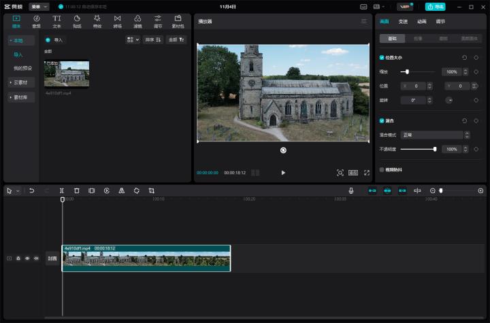Open the 菜单 dropdown in title bar
The image size is (490, 323).
[39, 6]
